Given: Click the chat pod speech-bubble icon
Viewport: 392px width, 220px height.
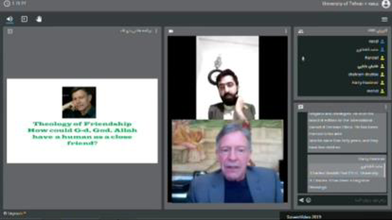Looking at the screenshot, I should pos(301,107).
